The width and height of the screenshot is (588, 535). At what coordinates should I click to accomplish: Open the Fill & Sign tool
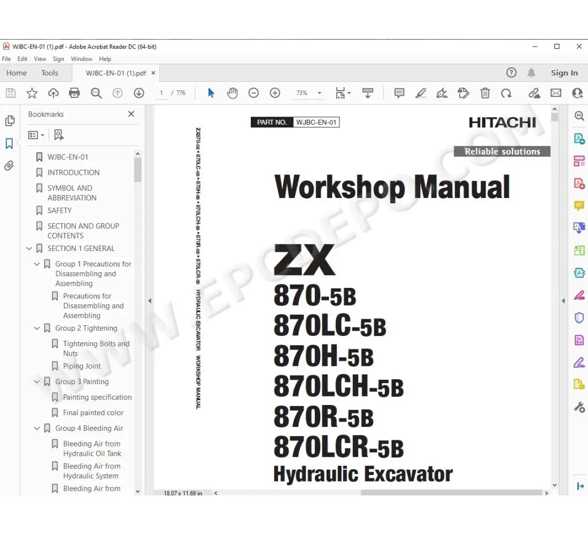click(x=464, y=93)
